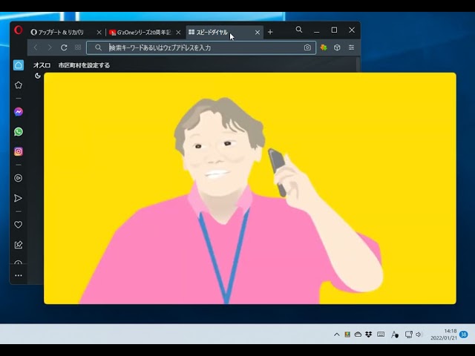Open Bookmarks star icon in sidebar
The height and width of the screenshot is (356, 475).
tap(19, 85)
